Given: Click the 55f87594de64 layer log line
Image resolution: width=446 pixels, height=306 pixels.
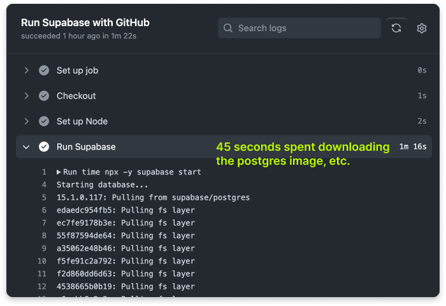Looking at the screenshot, I should 126,235.
